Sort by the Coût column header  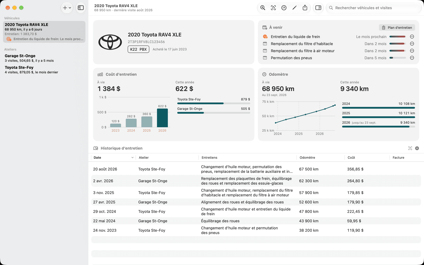[367, 157]
